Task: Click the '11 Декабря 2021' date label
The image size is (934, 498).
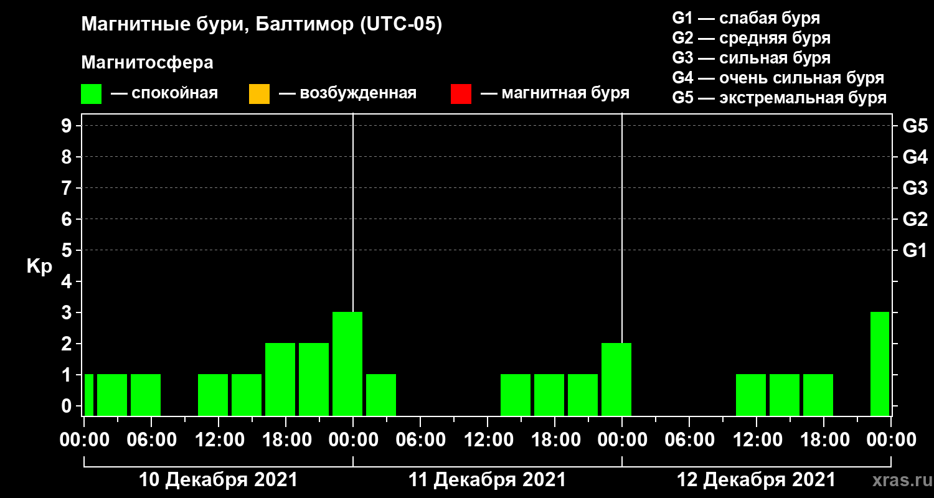Action: click(487, 480)
